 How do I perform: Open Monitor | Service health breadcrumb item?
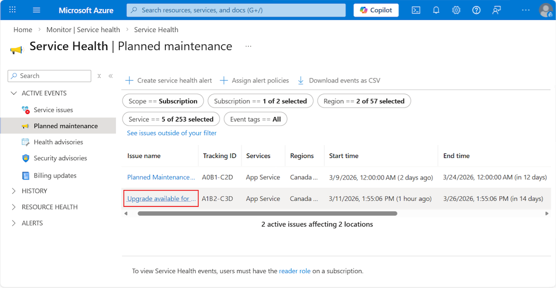pyautogui.click(x=83, y=29)
